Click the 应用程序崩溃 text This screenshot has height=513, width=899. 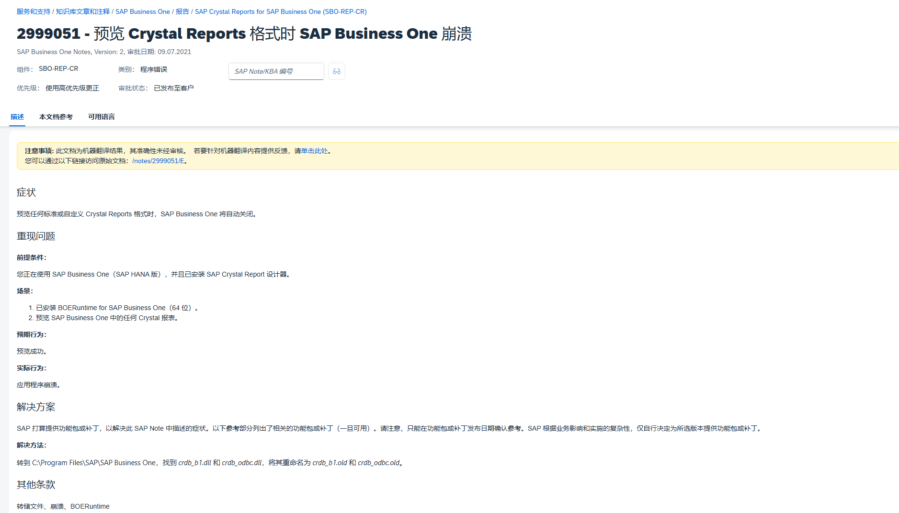coord(38,385)
